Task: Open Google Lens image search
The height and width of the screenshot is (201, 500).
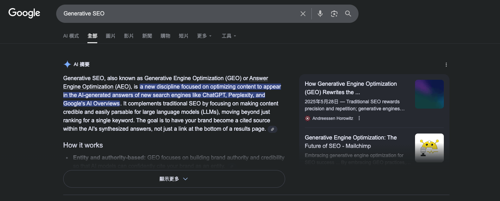Action: point(334,14)
